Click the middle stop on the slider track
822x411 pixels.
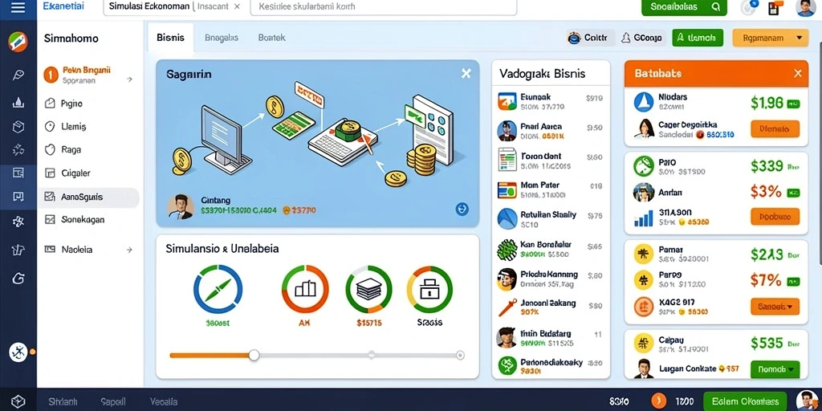(x=371, y=355)
